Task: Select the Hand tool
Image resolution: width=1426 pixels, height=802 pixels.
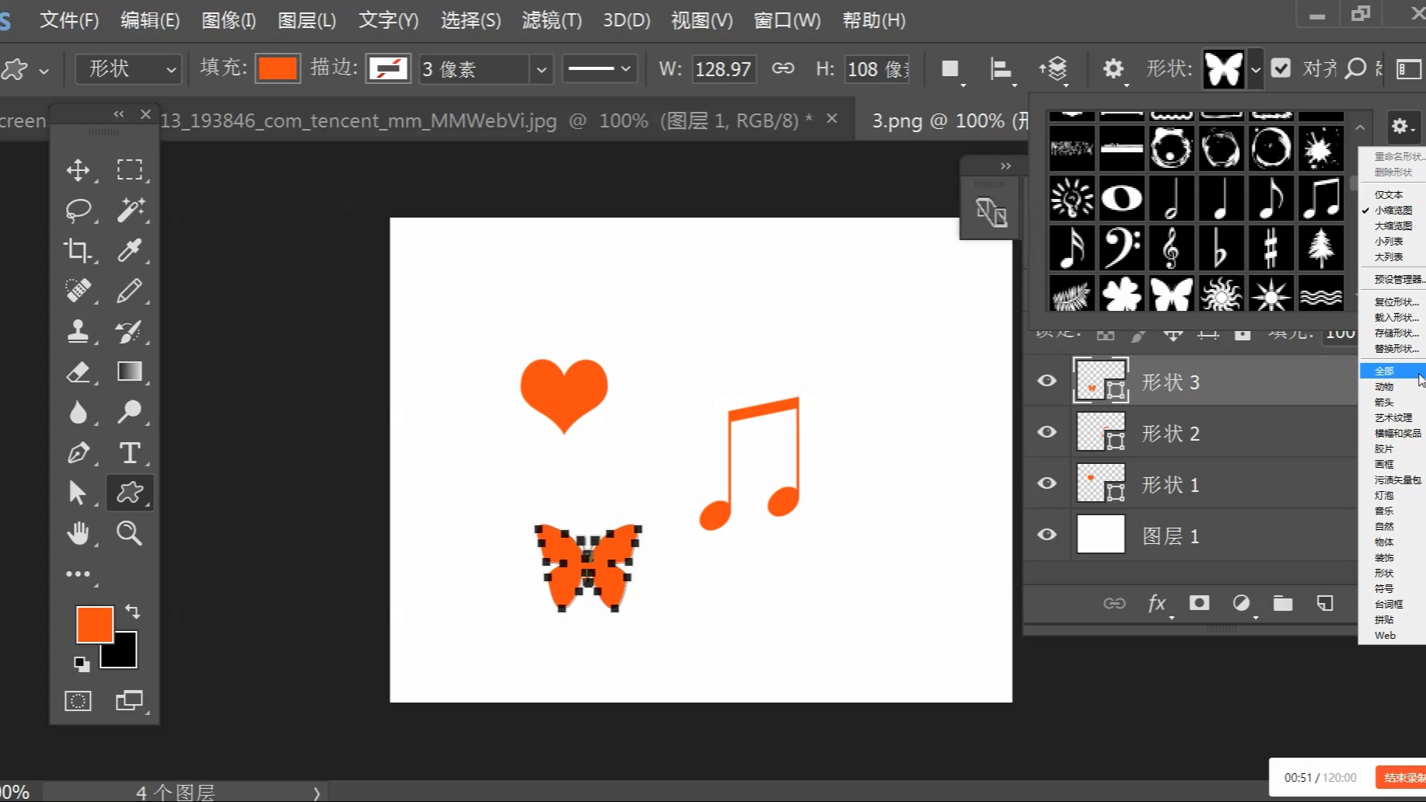Action: click(x=78, y=533)
